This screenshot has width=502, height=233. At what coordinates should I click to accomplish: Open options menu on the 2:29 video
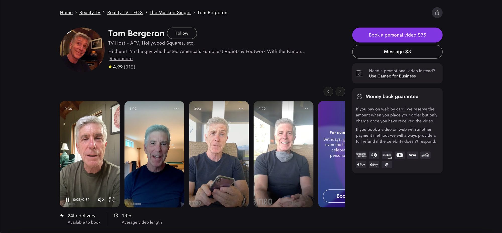point(305,109)
